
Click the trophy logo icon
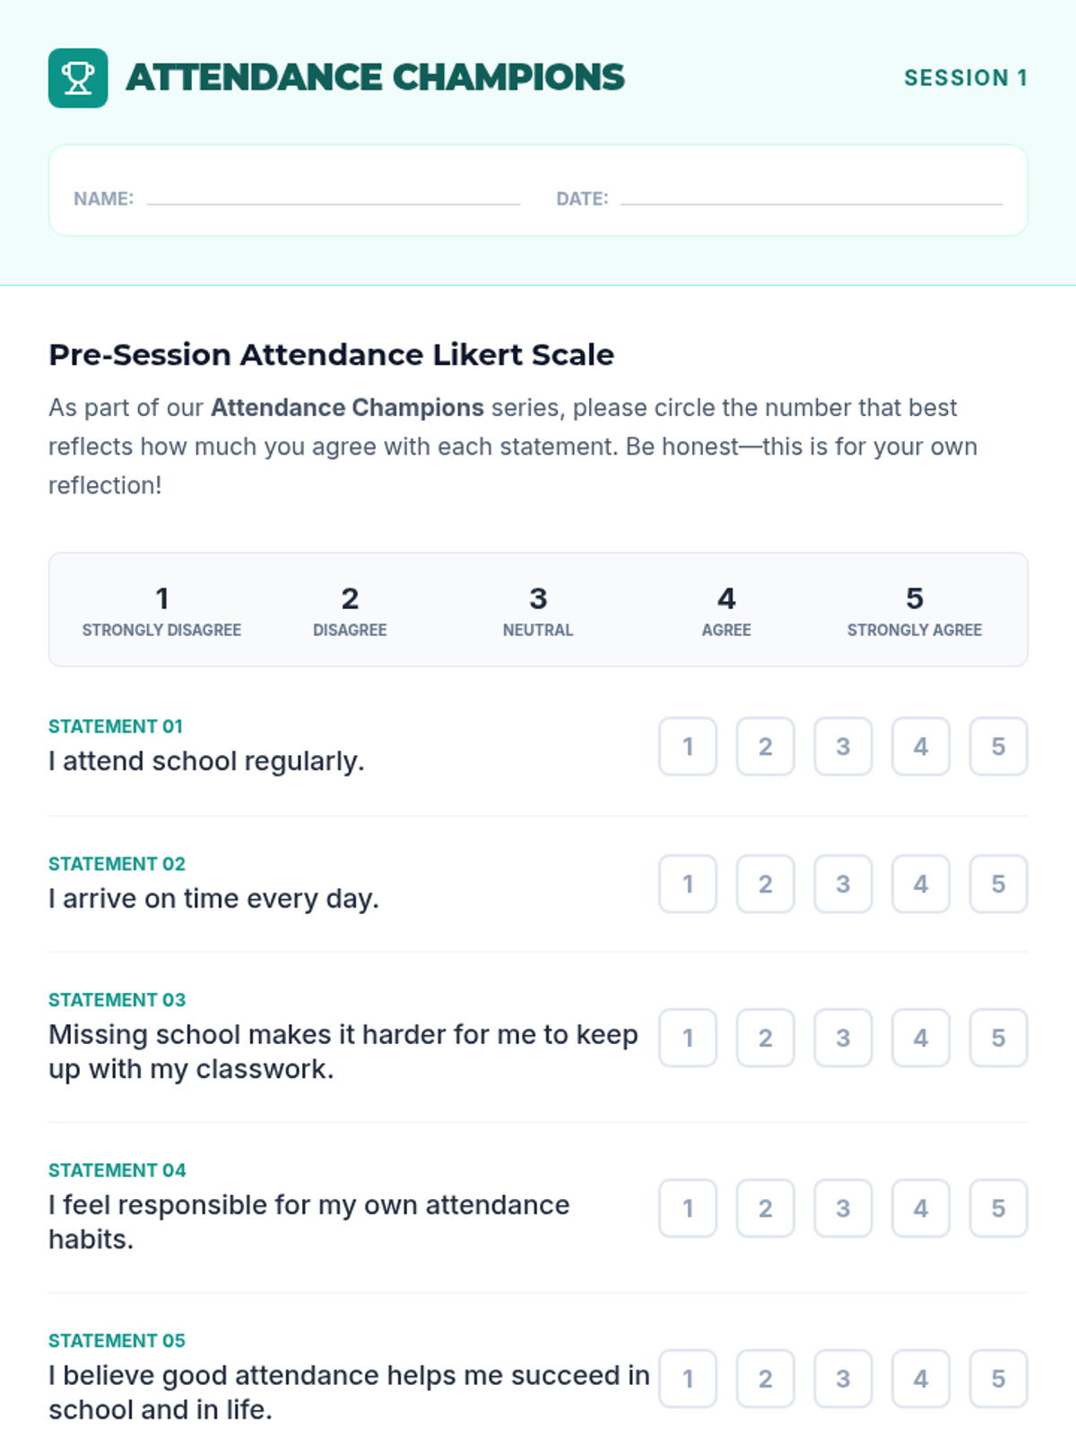(x=78, y=78)
